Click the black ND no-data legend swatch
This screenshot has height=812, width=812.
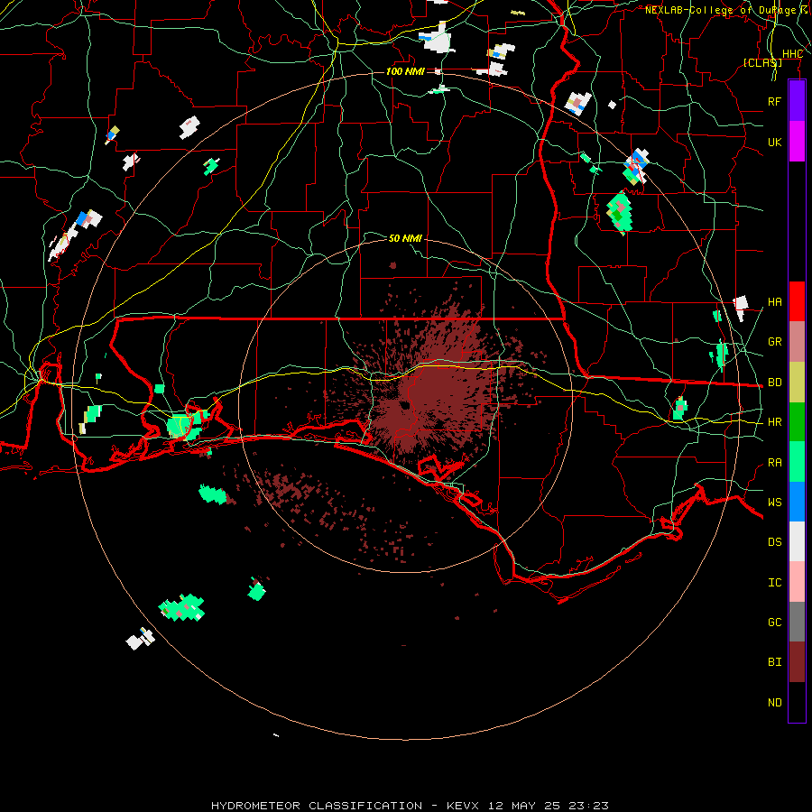tap(797, 702)
